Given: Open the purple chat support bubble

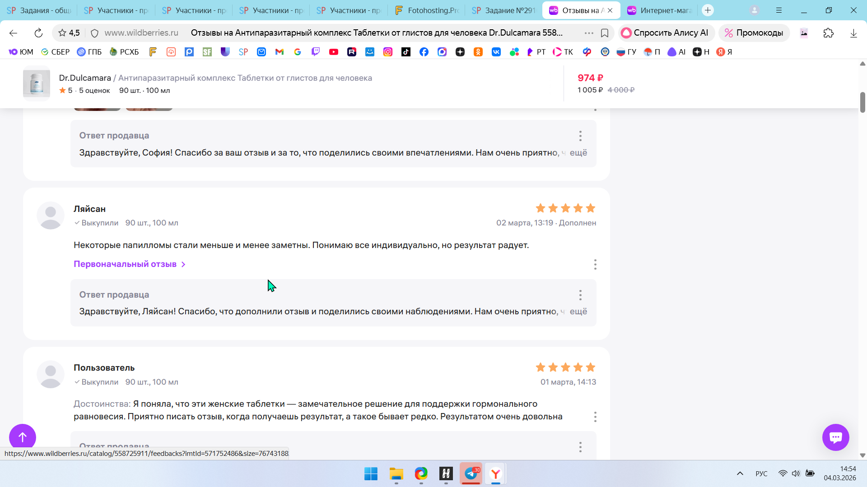Looking at the screenshot, I should (x=835, y=437).
